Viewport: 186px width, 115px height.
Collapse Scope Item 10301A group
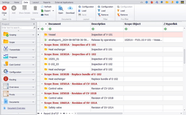(42, 45)
